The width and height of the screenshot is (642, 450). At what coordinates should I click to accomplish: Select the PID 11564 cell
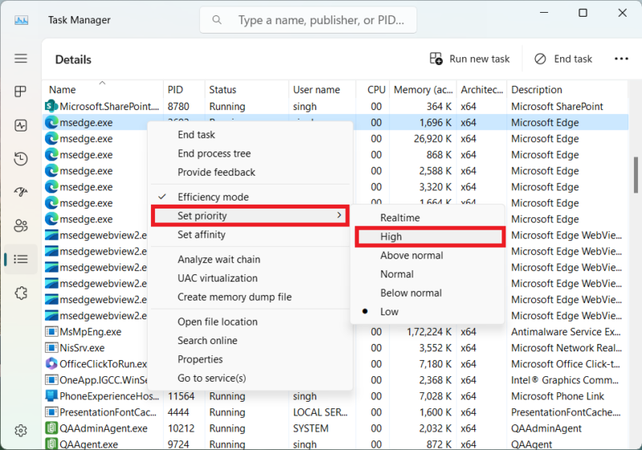coord(181,396)
